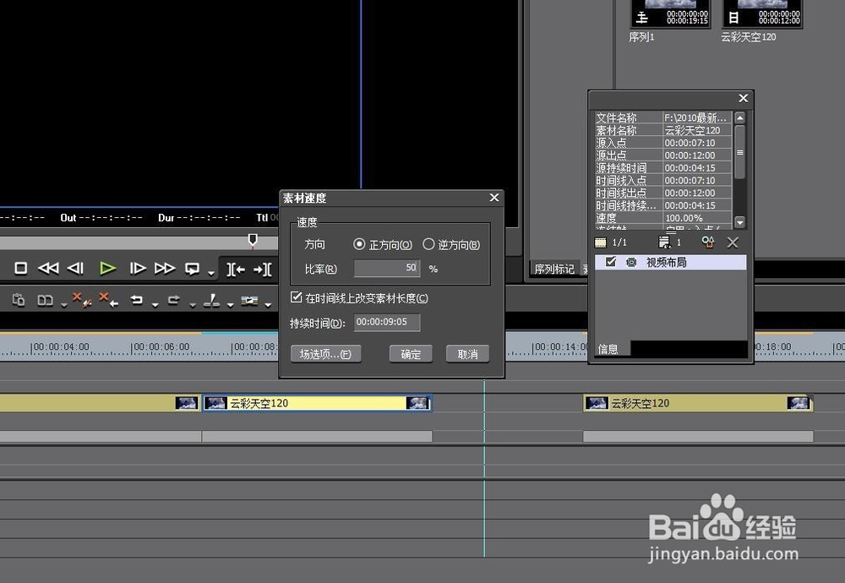The height and width of the screenshot is (583, 845).
Task: Jump to next edit point
Action: pos(263,269)
